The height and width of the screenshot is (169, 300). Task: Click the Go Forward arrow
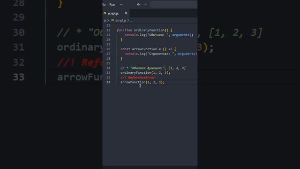[x=145, y=4]
